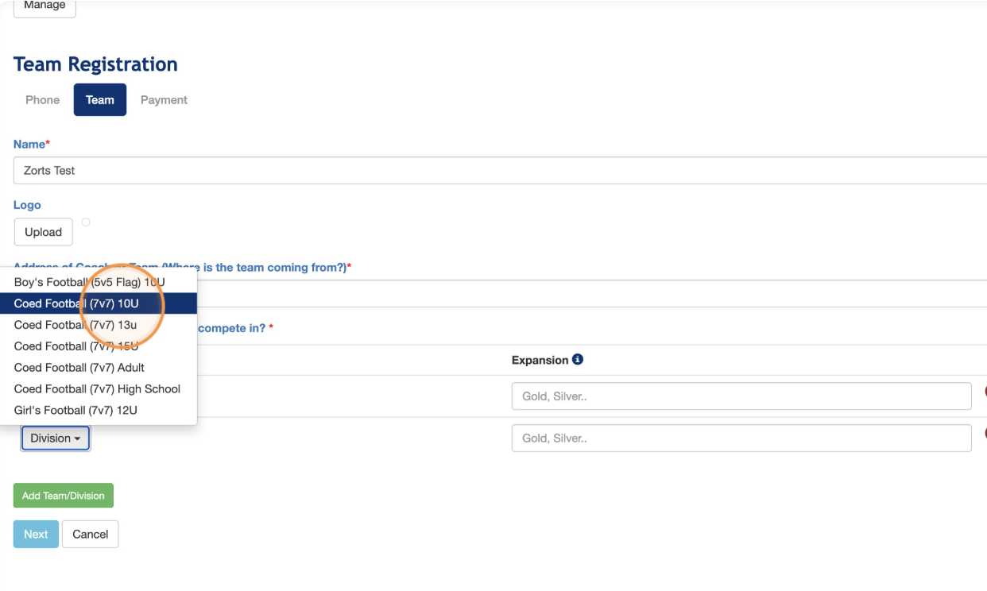Open the Division dropdown button
The width and height of the screenshot is (987, 591).
56,438
